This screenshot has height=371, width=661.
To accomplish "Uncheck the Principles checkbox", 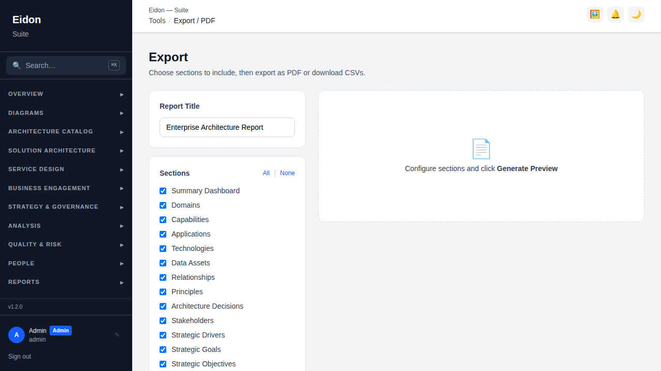I will [x=163, y=292].
